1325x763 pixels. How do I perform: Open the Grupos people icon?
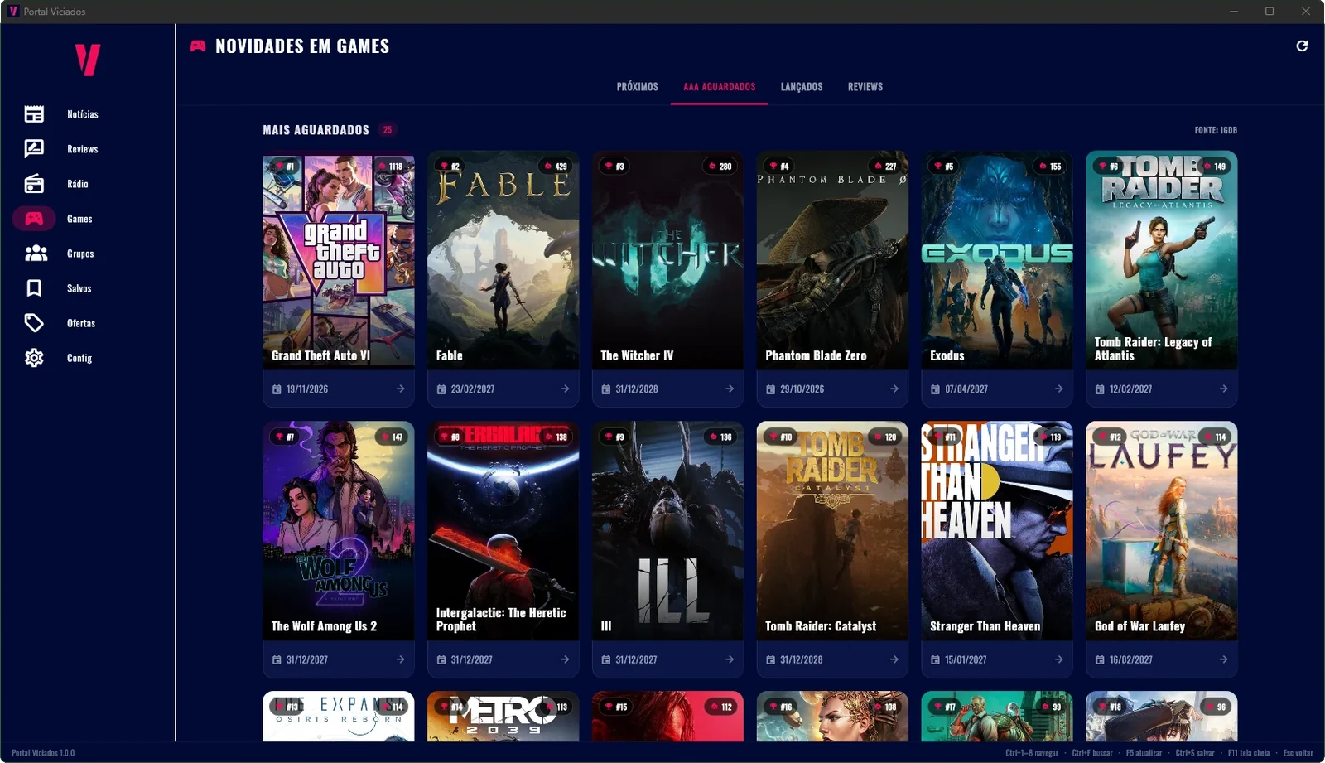[36, 254]
